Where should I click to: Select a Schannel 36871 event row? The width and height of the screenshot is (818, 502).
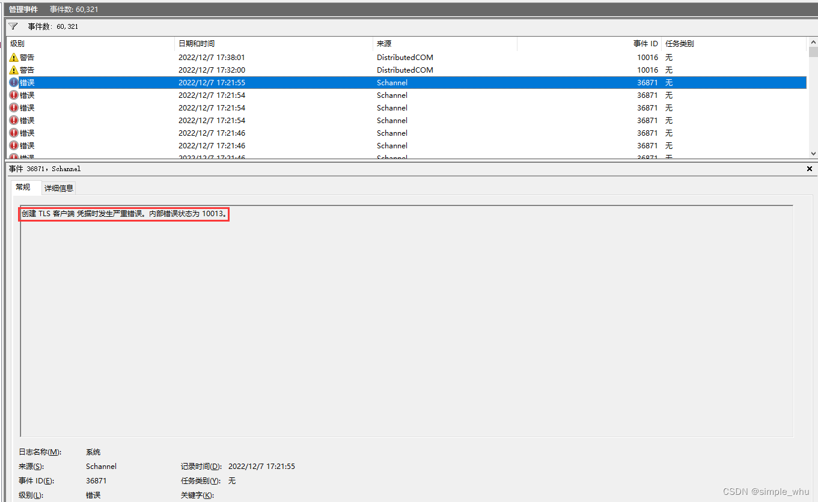point(240,95)
